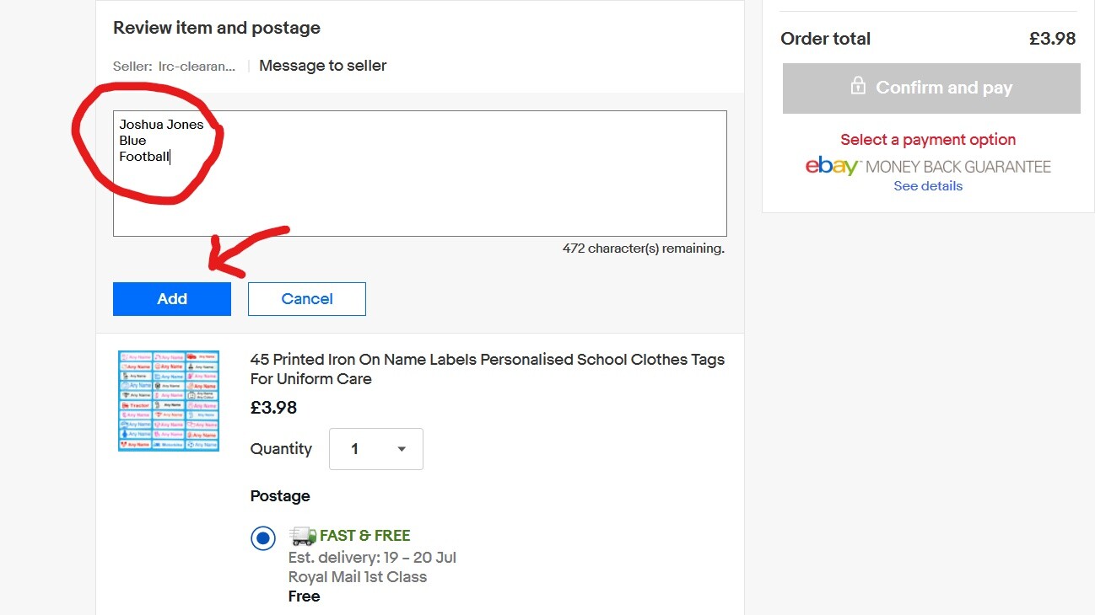This screenshot has height=615, width=1095.
Task: Click the name labels product thumbnail
Action: pos(169,401)
